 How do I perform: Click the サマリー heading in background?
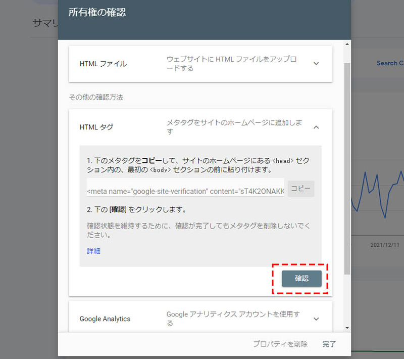point(44,23)
